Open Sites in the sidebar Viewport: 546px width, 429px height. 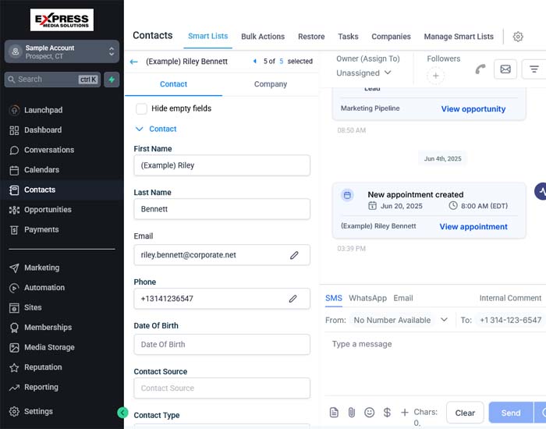pyautogui.click(x=25, y=307)
